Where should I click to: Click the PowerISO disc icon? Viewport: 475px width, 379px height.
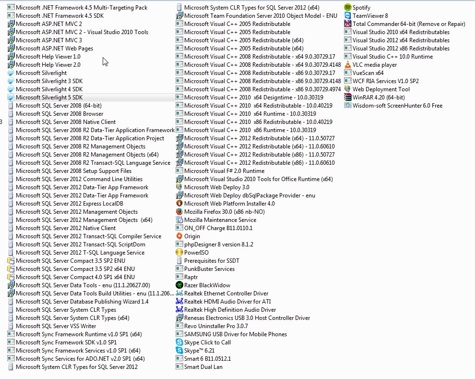coord(179,253)
